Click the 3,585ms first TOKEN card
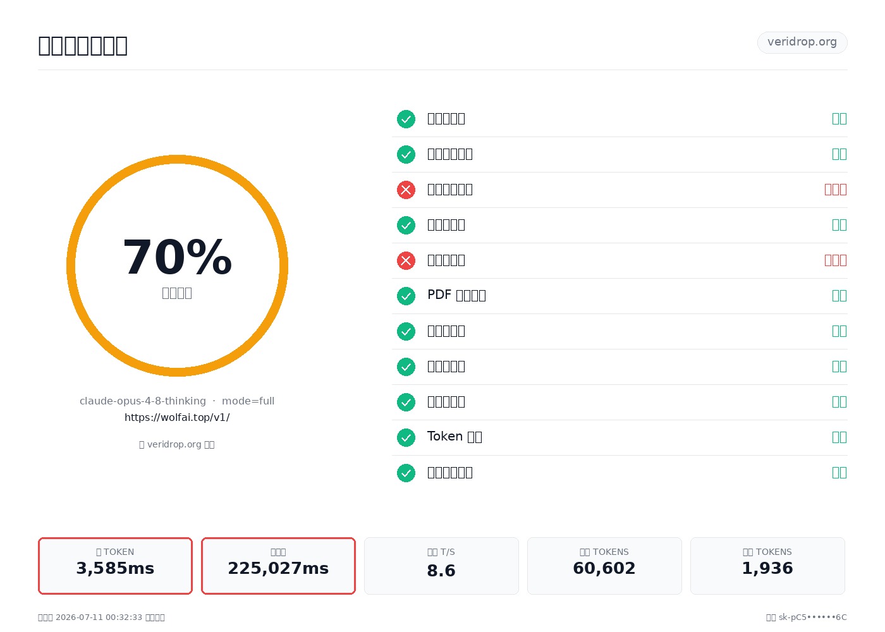The image size is (885, 632). (115, 566)
